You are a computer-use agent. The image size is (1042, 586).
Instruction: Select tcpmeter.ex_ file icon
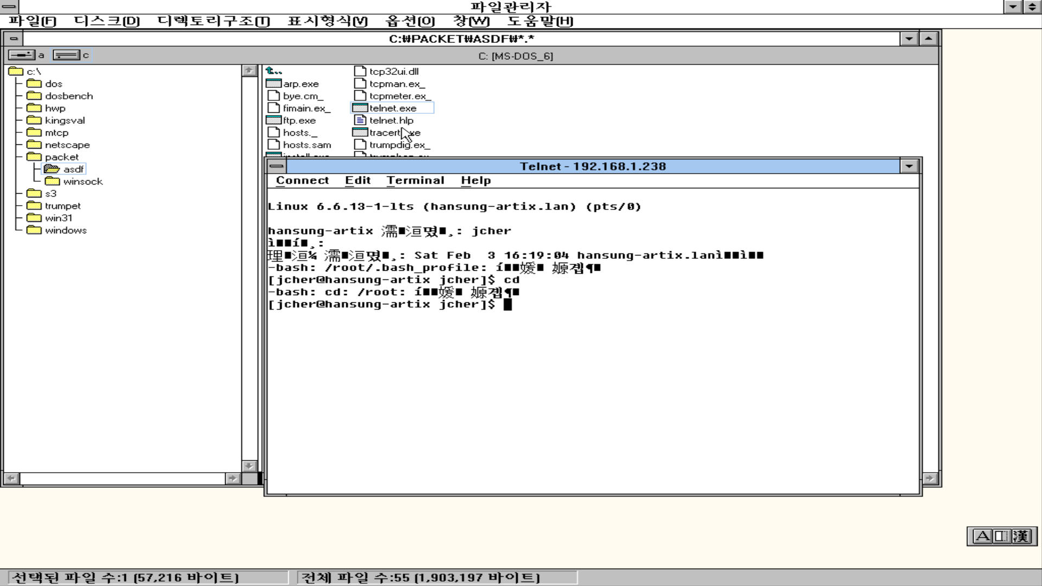pyautogui.click(x=360, y=96)
